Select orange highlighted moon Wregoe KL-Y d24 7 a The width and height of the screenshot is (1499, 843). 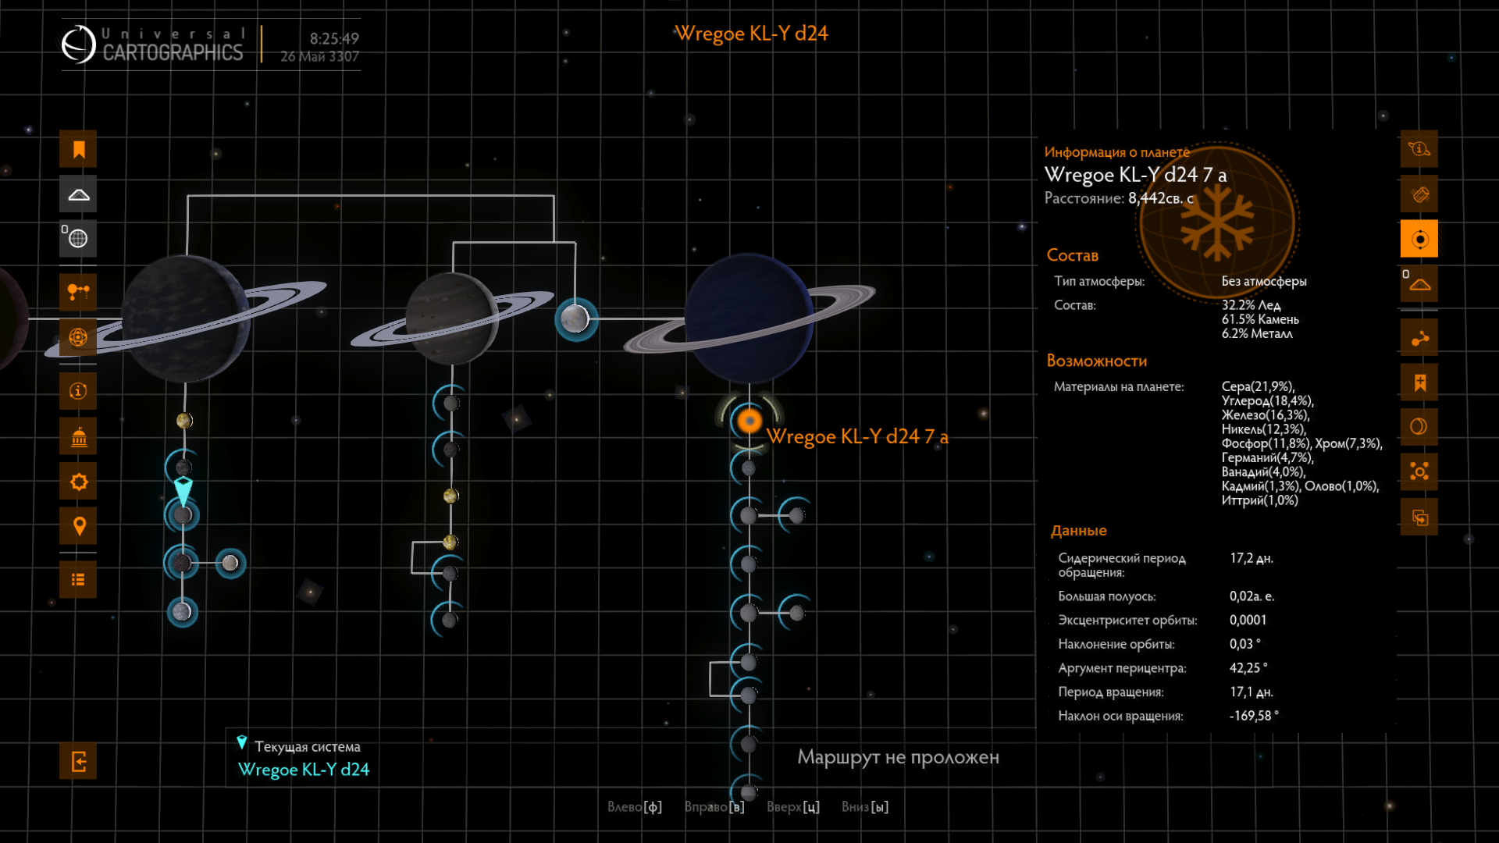[x=749, y=421]
